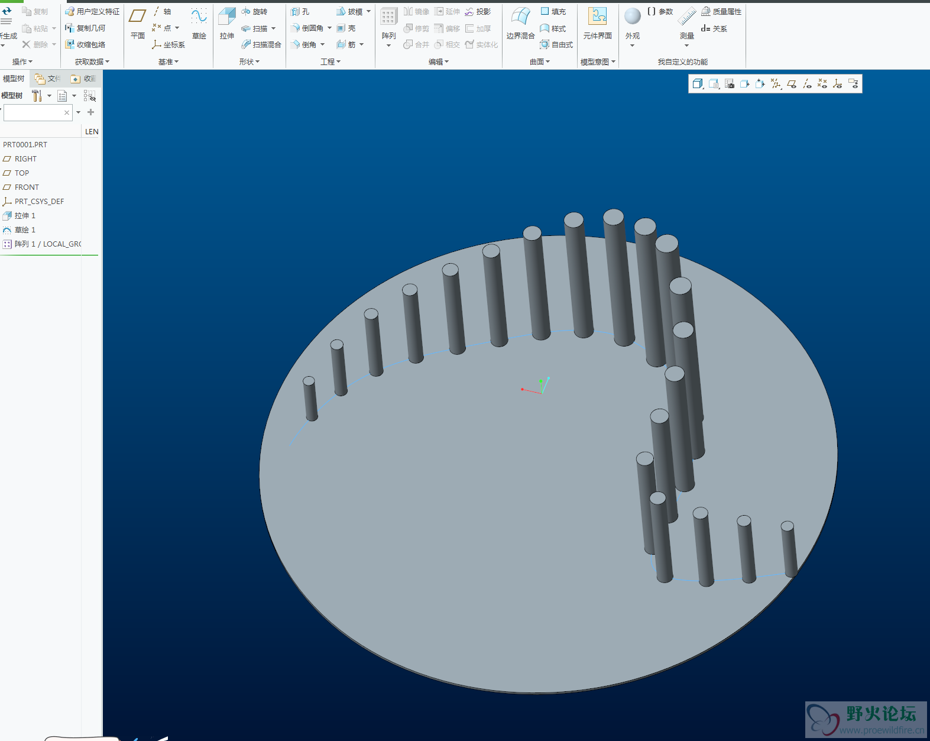Create a 坐标系 coordinate system
The width and height of the screenshot is (930, 741).
coord(168,44)
